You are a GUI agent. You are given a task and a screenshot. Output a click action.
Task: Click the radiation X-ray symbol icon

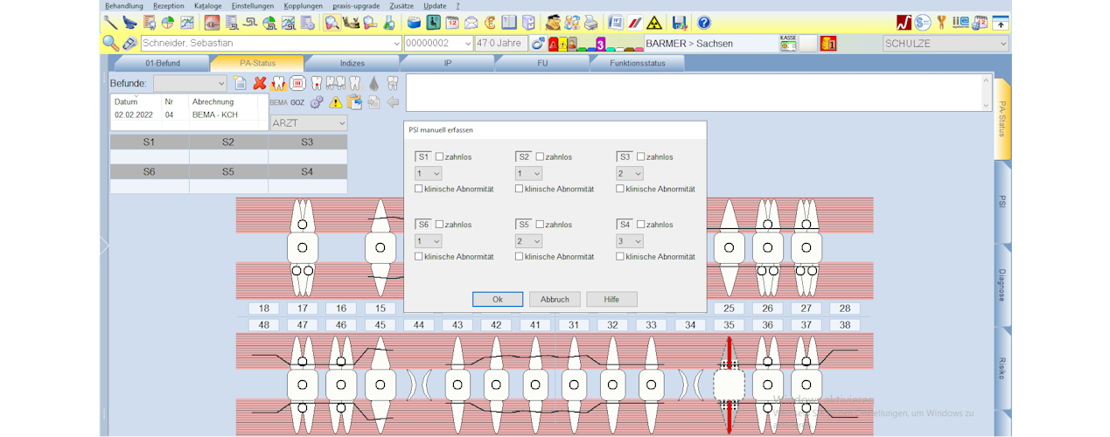pyautogui.click(x=653, y=23)
